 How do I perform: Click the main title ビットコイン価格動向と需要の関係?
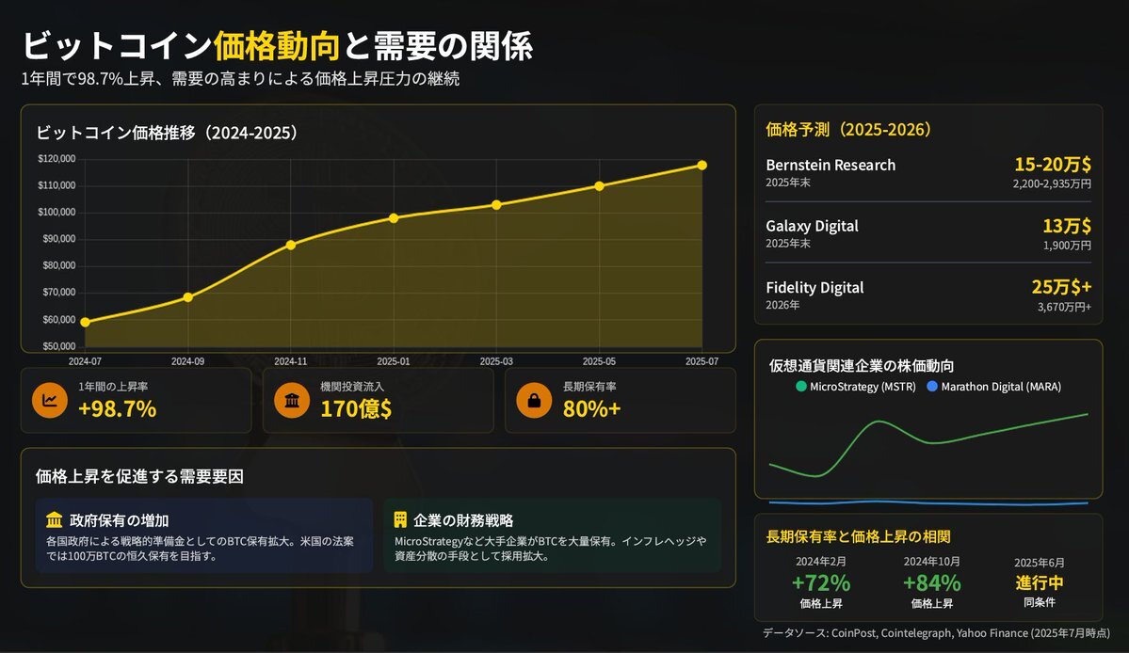pos(277,46)
